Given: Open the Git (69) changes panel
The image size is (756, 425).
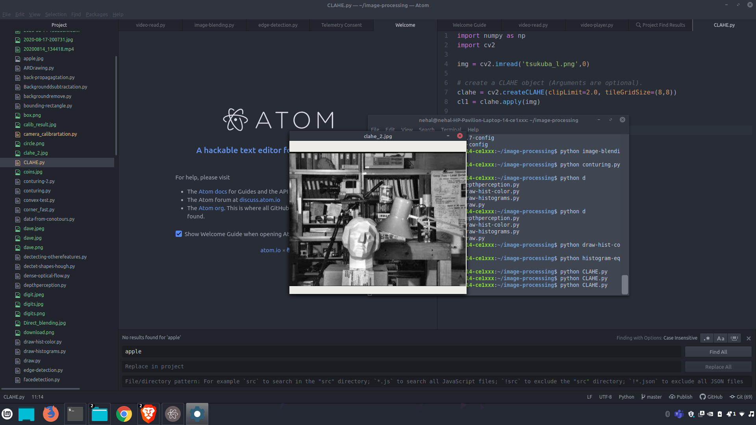Looking at the screenshot, I should tap(741, 397).
